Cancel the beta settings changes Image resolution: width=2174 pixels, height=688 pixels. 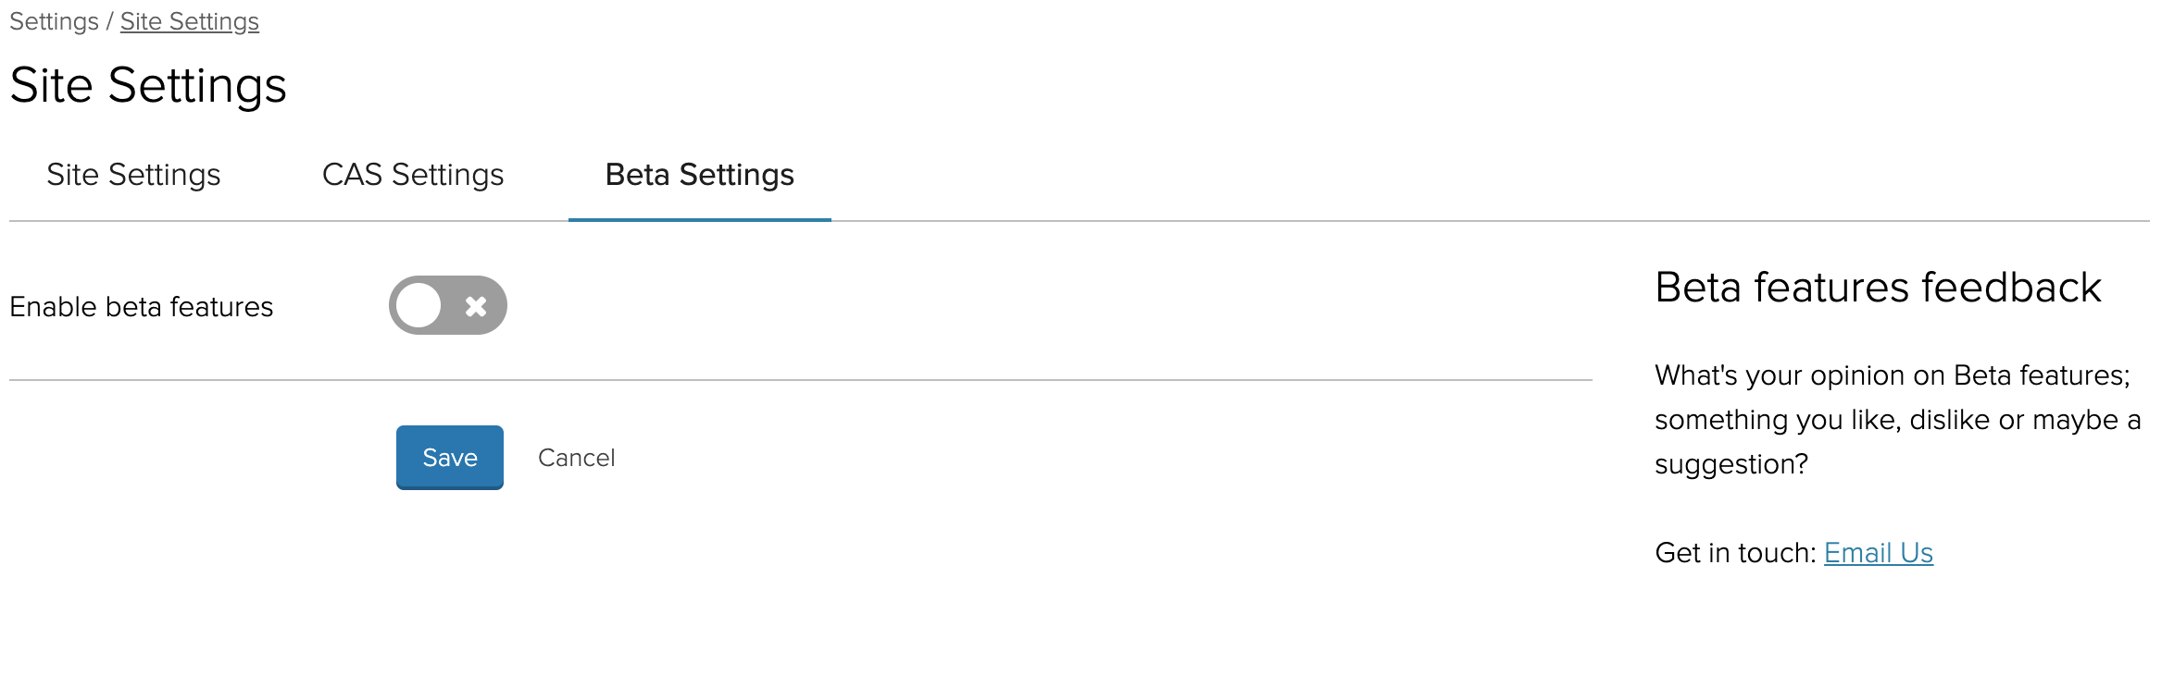(576, 458)
